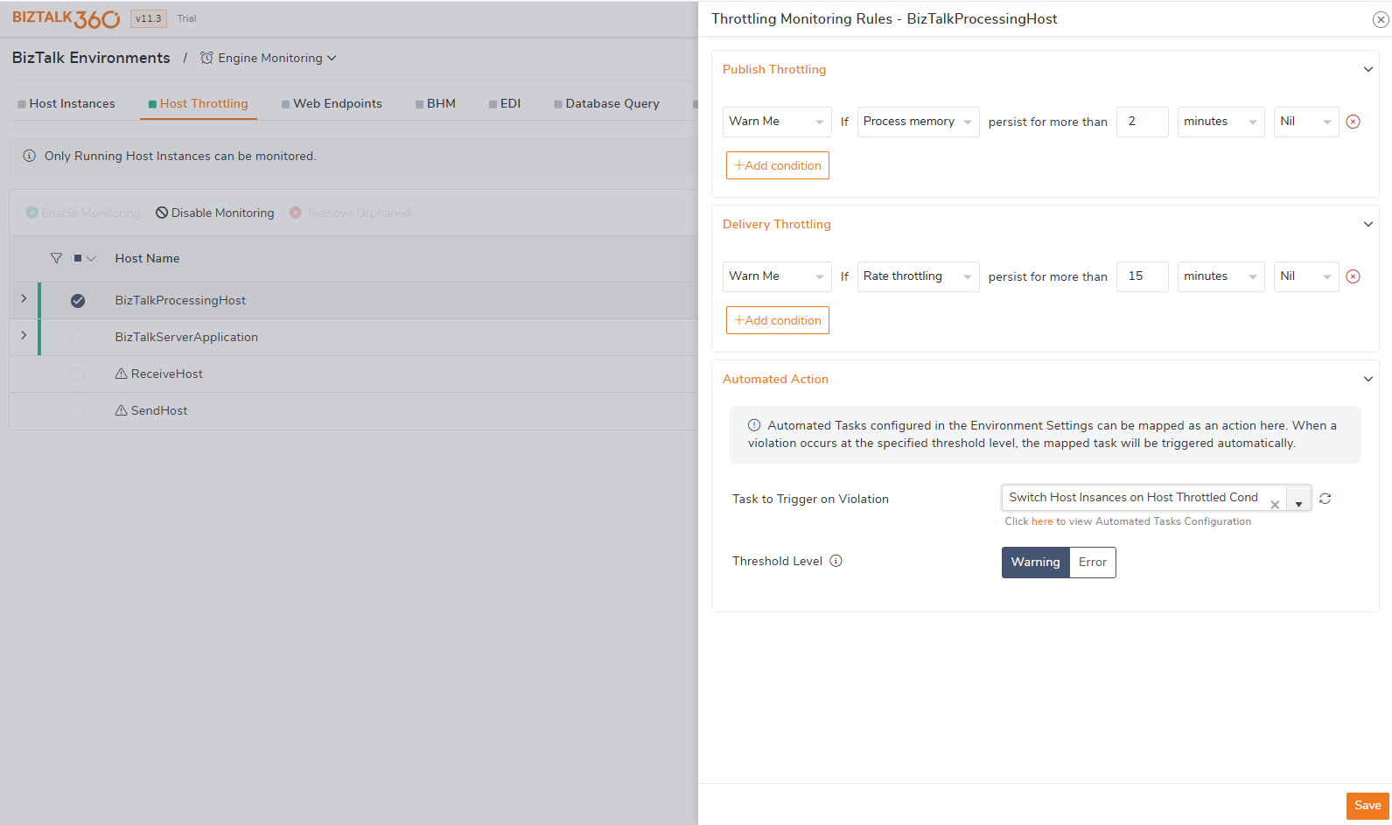Remove the Rate throttling condition
Image resolution: width=1392 pixels, height=825 pixels.
(1353, 276)
